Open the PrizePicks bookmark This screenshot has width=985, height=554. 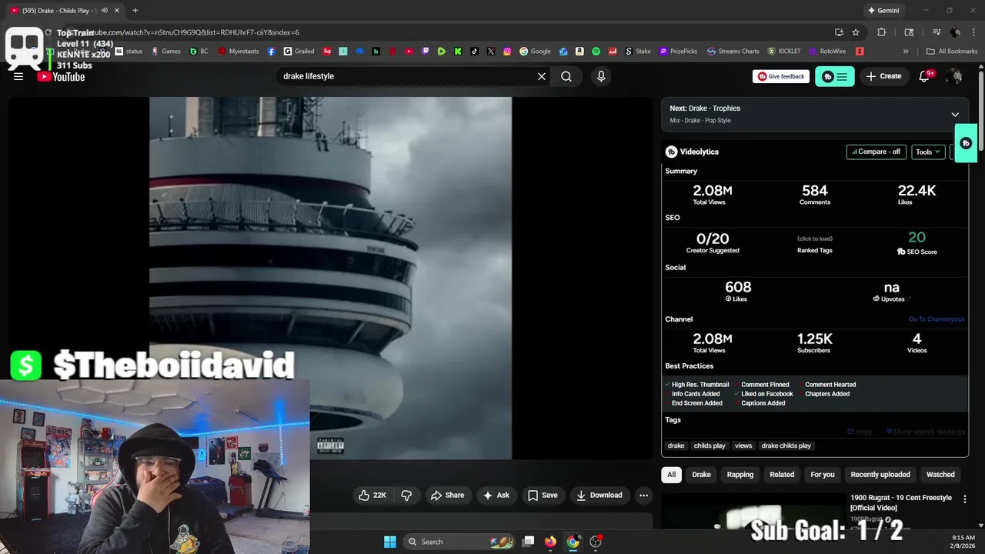pos(678,52)
